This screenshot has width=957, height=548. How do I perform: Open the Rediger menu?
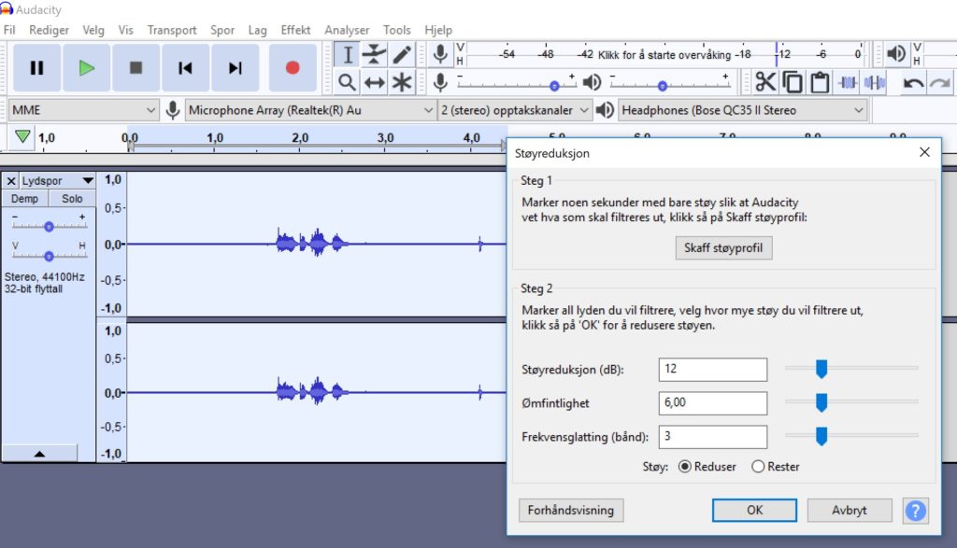click(49, 30)
